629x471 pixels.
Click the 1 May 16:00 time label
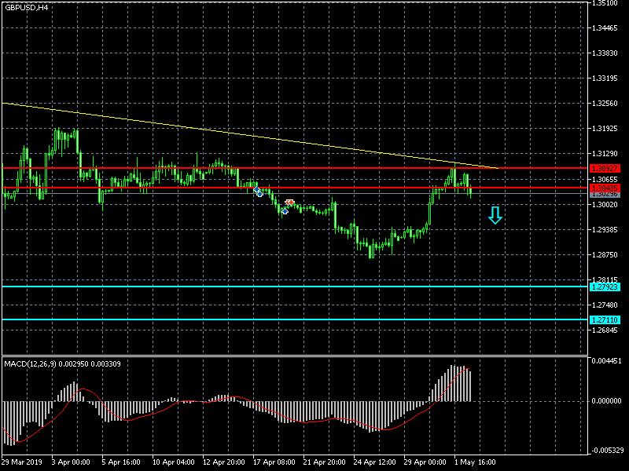(x=475, y=462)
